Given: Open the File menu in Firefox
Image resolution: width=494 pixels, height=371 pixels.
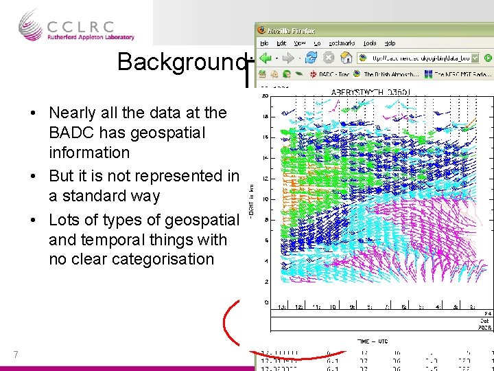Looking at the screenshot, I should [x=264, y=43].
